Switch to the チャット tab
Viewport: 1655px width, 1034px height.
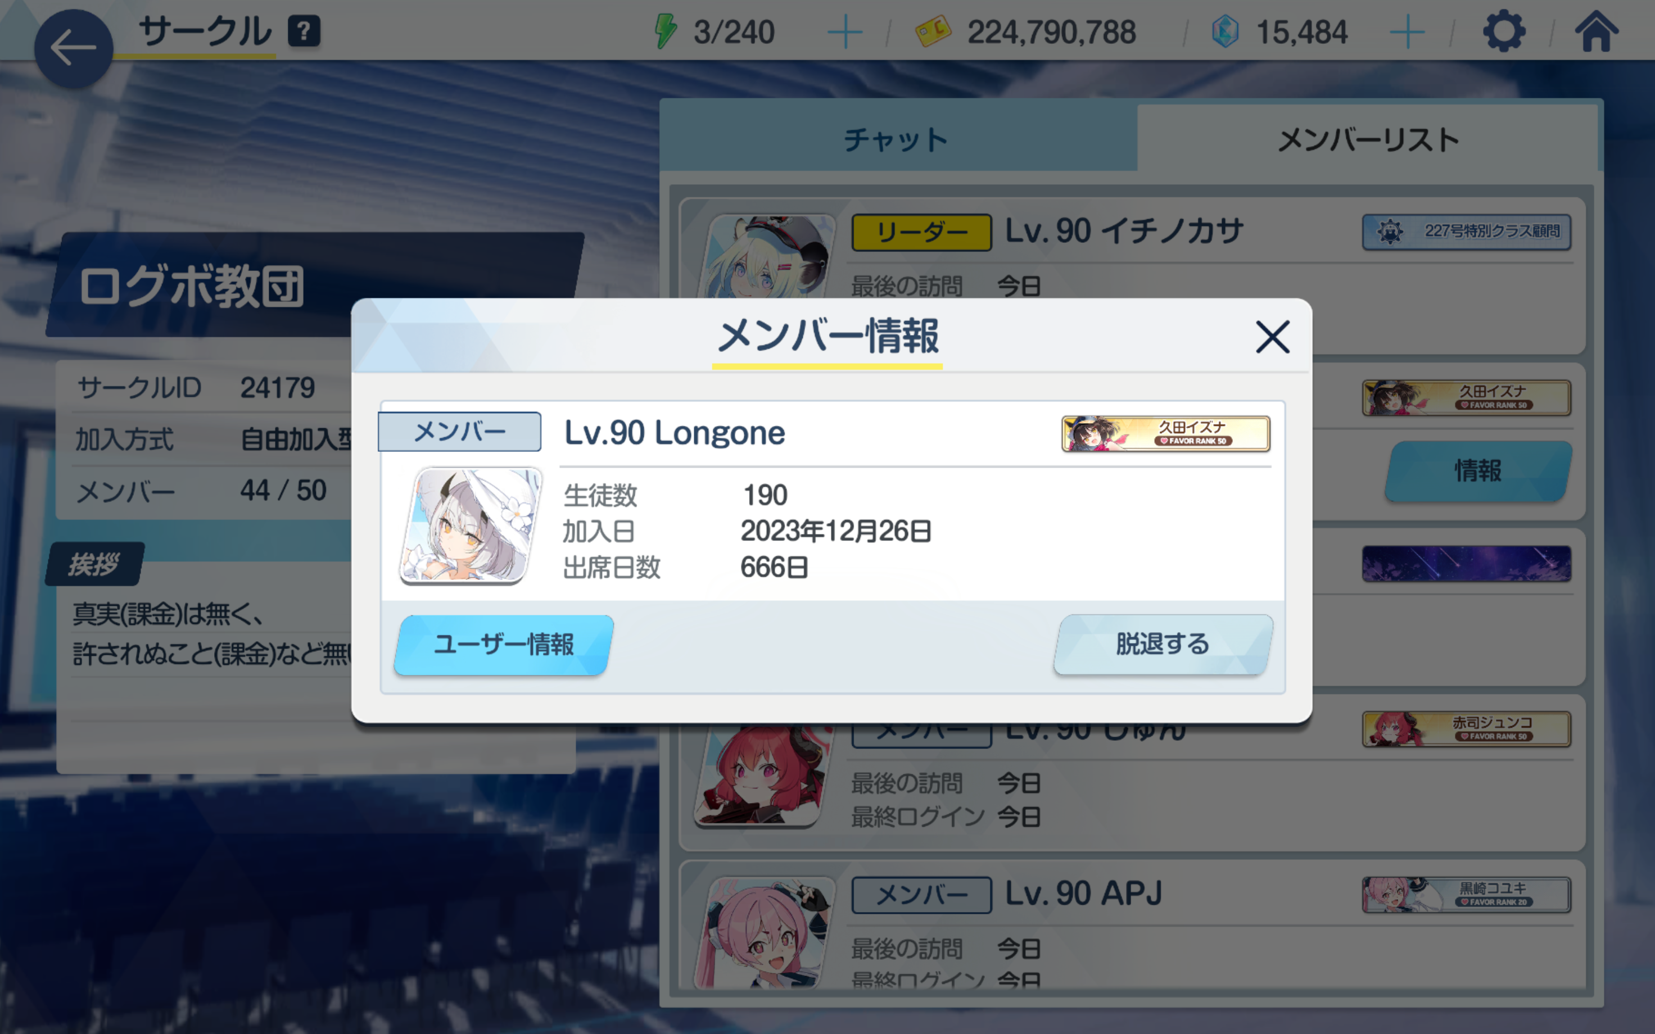(897, 139)
